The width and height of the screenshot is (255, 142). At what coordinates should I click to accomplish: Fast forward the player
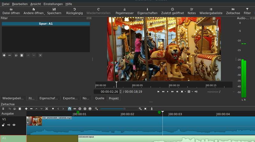pos(172,91)
